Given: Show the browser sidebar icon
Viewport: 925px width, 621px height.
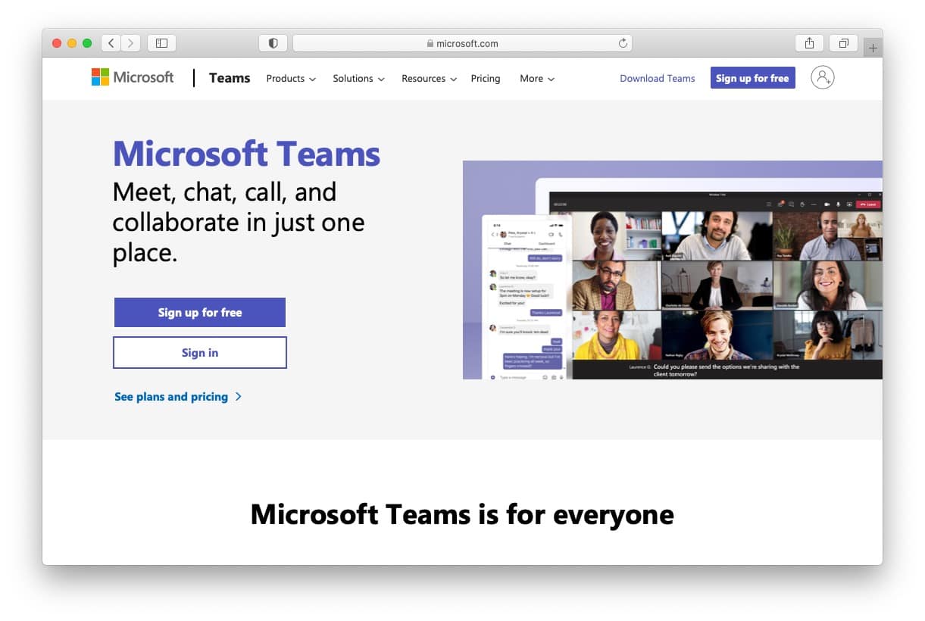Looking at the screenshot, I should (x=161, y=43).
